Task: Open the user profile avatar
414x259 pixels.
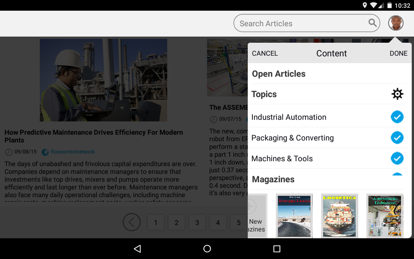Action: click(396, 23)
